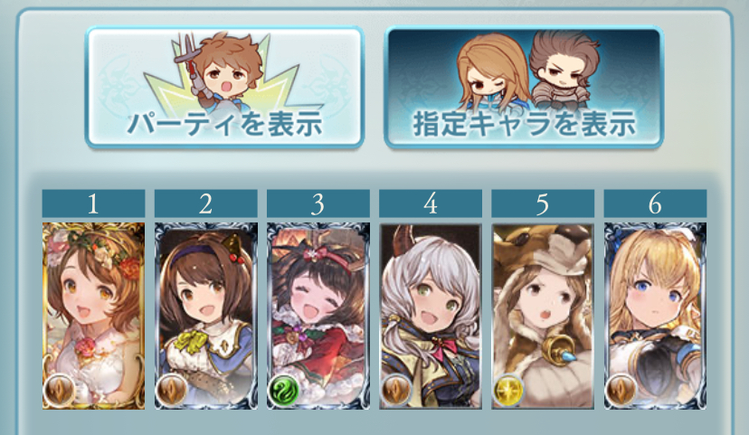This screenshot has height=435, width=749.
Task: Click the earth element icon on slot 2 card
Action: (172, 390)
